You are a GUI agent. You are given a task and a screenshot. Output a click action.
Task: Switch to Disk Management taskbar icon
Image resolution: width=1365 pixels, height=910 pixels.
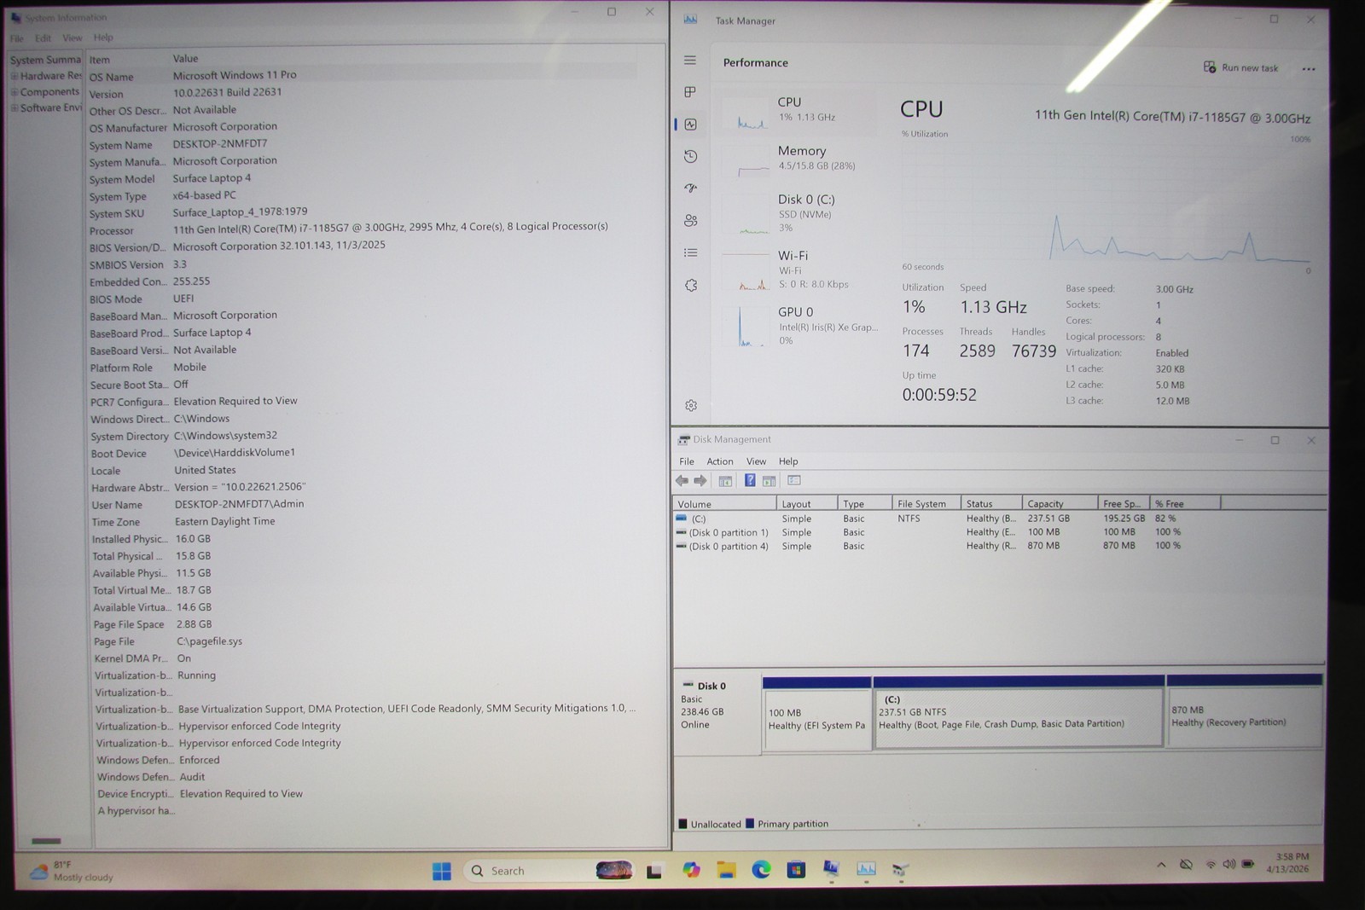pyautogui.click(x=901, y=870)
